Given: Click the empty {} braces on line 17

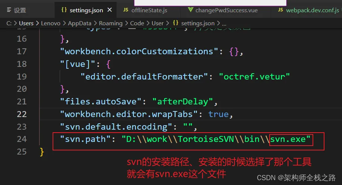Looking at the screenshot, I should [x=234, y=52].
